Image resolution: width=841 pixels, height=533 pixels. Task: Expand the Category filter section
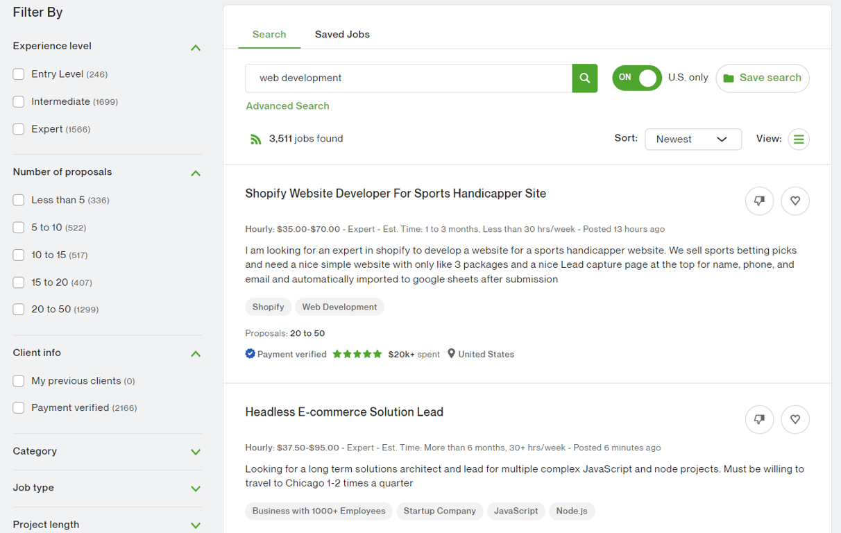tap(196, 451)
